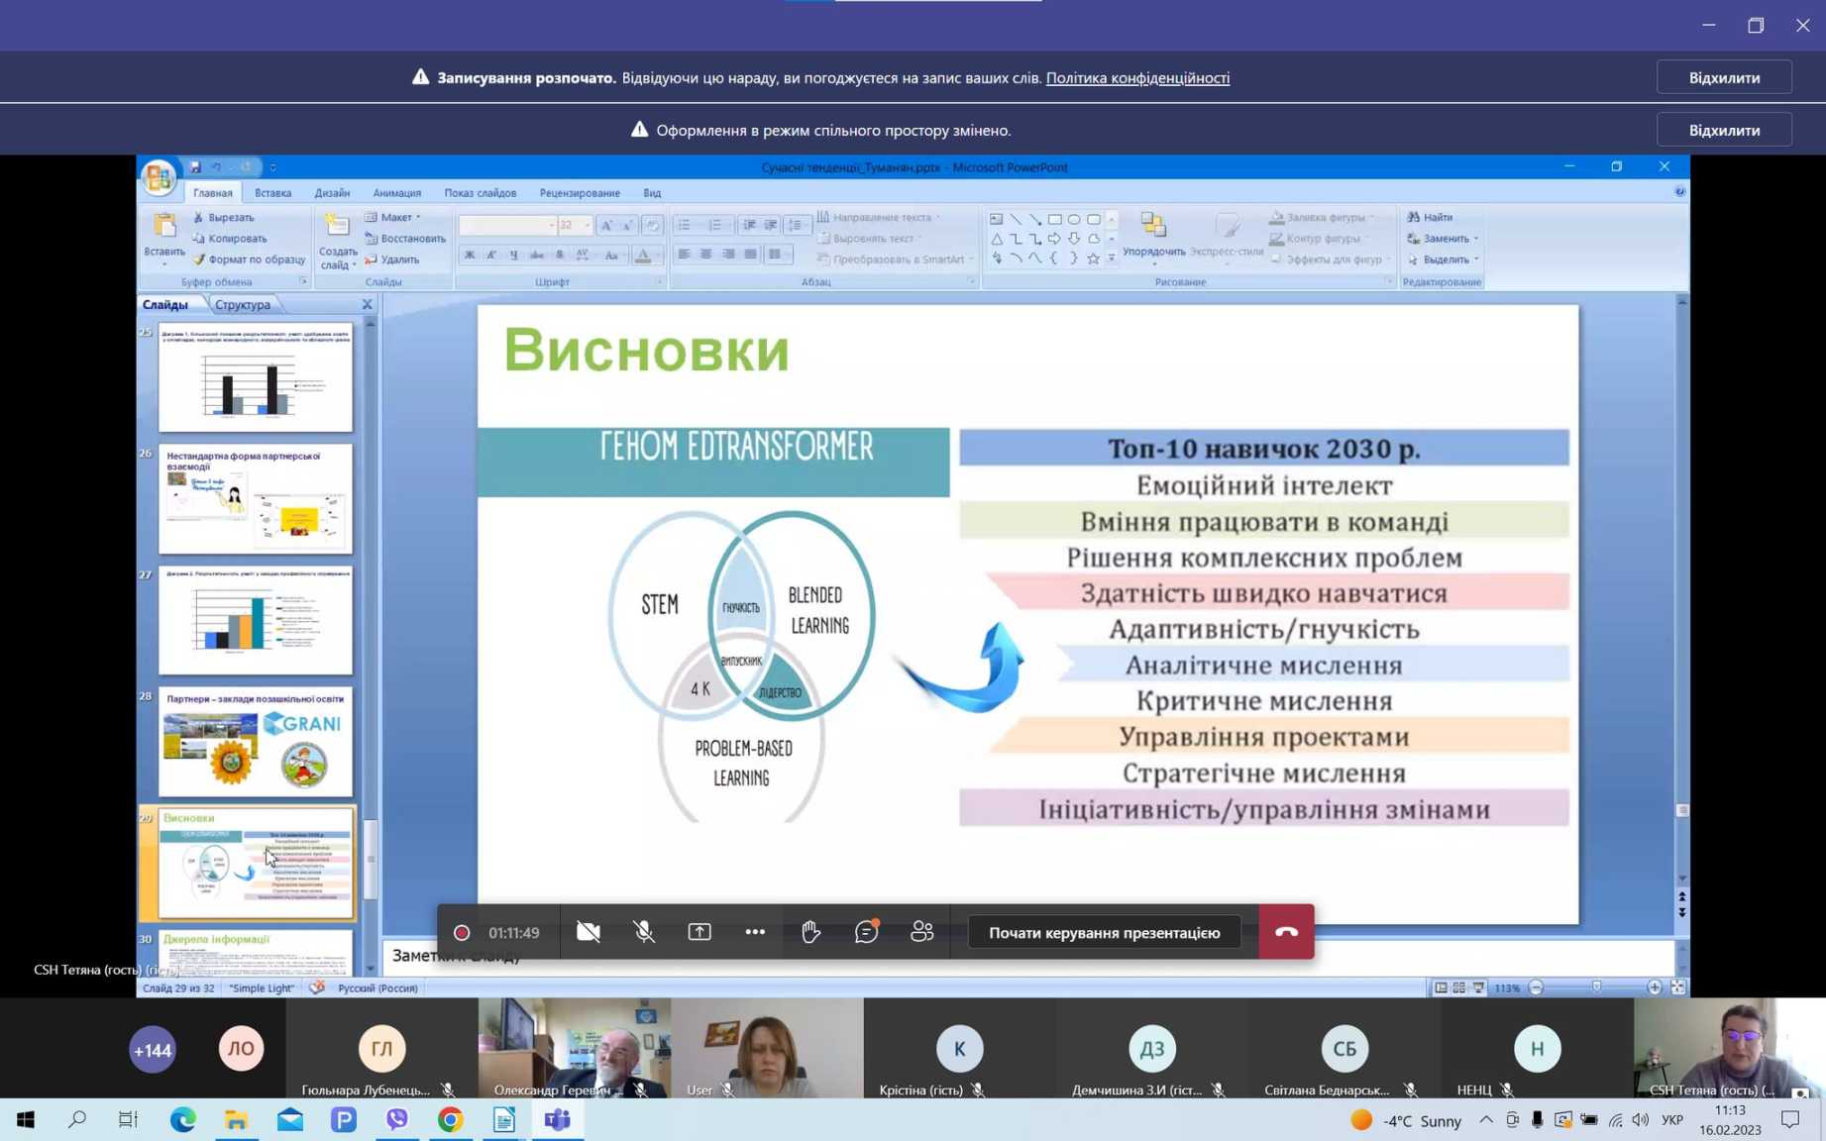This screenshot has width=1826, height=1141.
Task: Open font size combo box
Action: 575,226
